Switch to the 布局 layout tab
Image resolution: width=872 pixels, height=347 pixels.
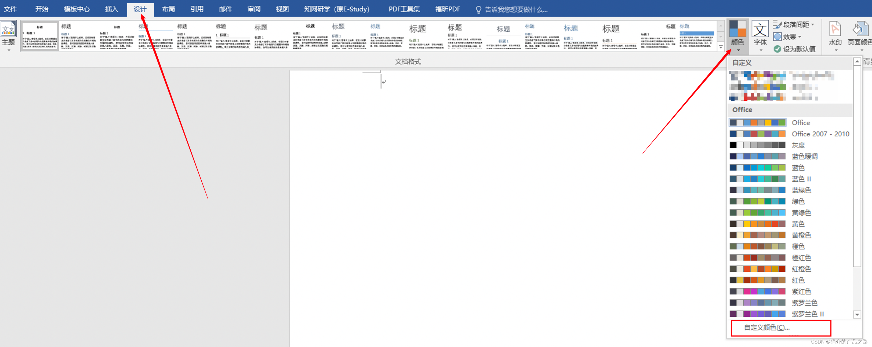[x=168, y=9]
